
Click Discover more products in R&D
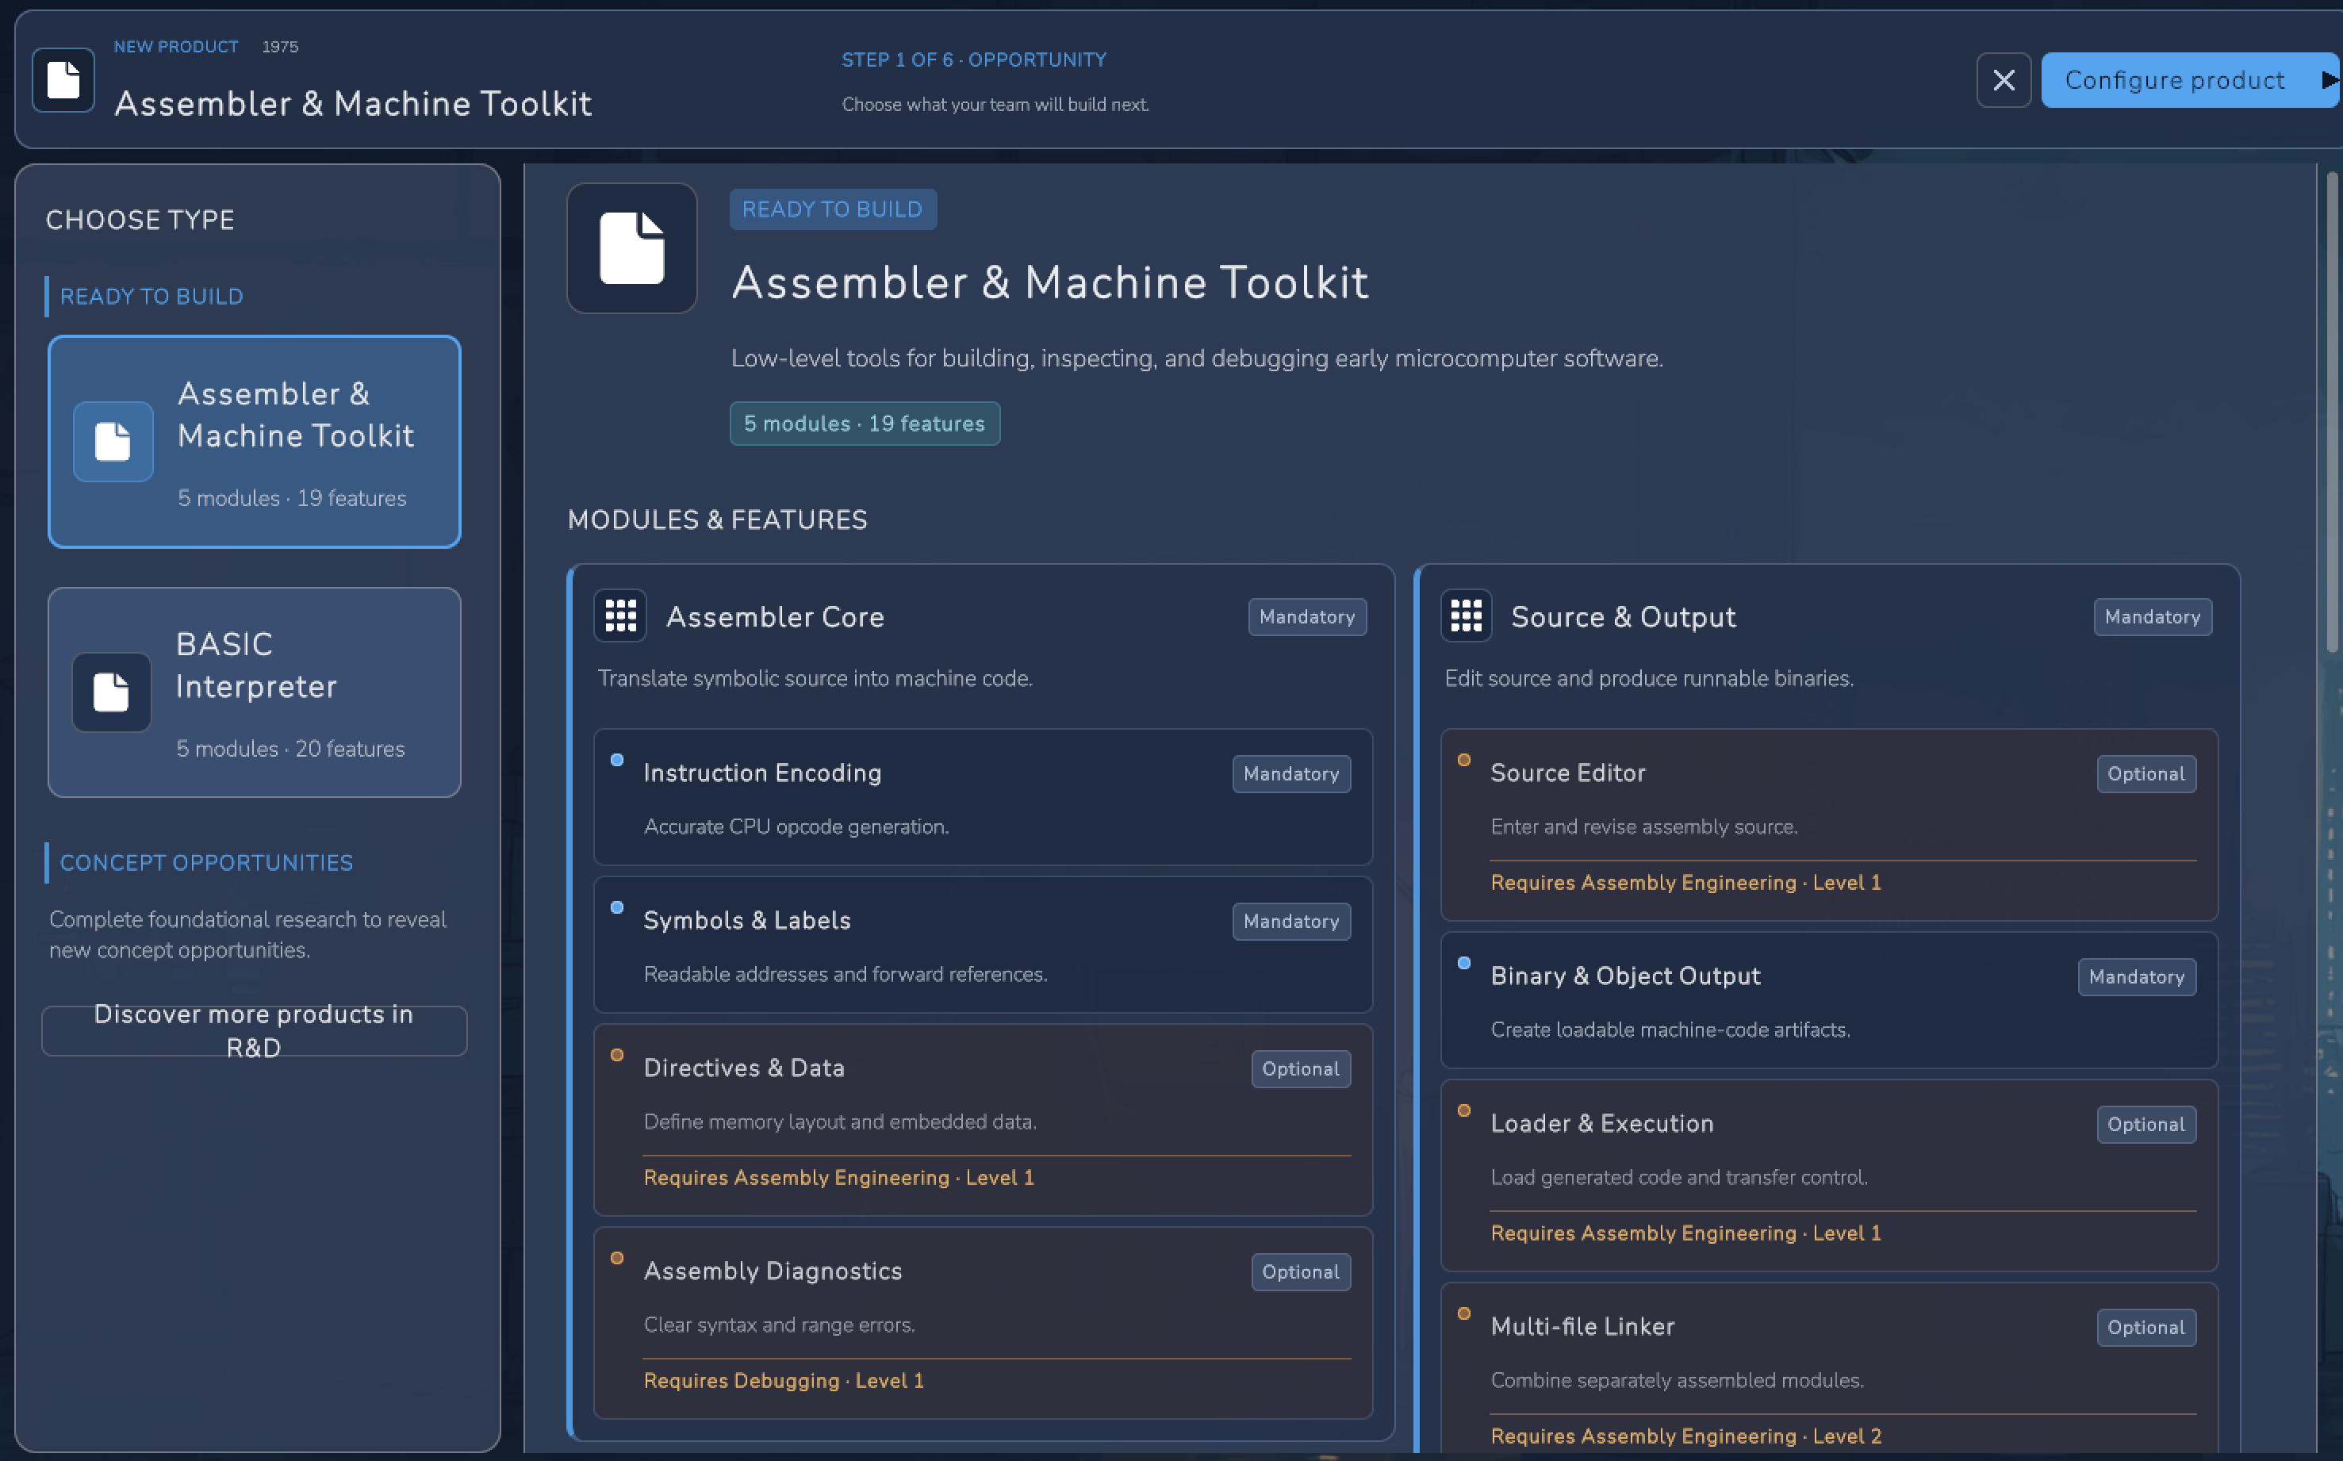(x=254, y=1031)
